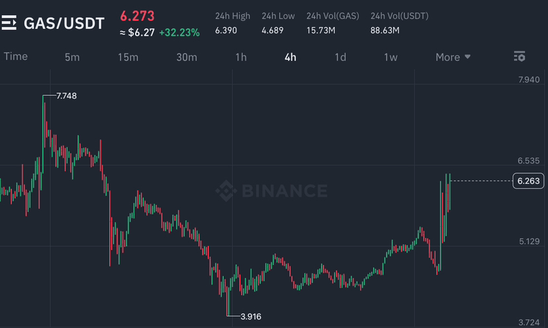Show the 1w weekly chart
This screenshot has width=548, height=328.
pos(390,57)
